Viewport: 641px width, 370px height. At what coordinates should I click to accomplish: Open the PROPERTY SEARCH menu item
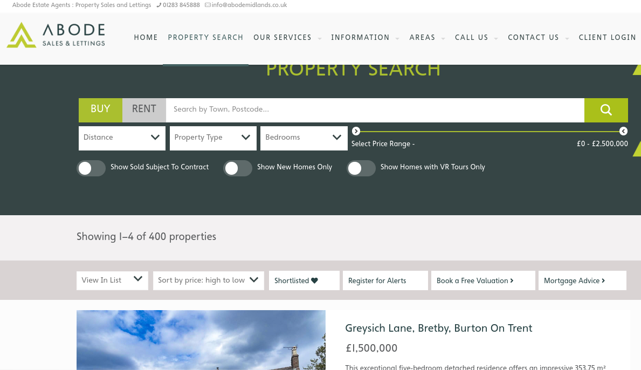pyautogui.click(x=205, y=38)
